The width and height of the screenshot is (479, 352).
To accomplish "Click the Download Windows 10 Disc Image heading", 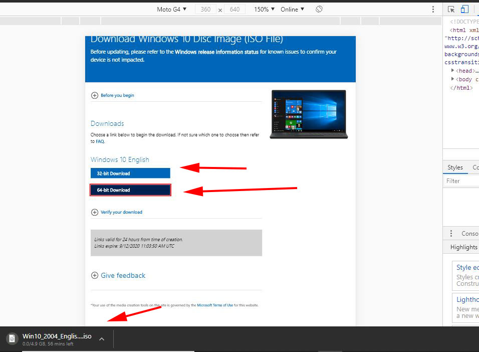I will [x=187, y=39].
